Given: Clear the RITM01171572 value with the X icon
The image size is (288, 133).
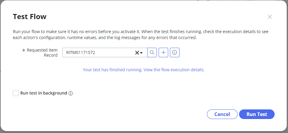Looking at the screenshot, I should pos(137,53).
